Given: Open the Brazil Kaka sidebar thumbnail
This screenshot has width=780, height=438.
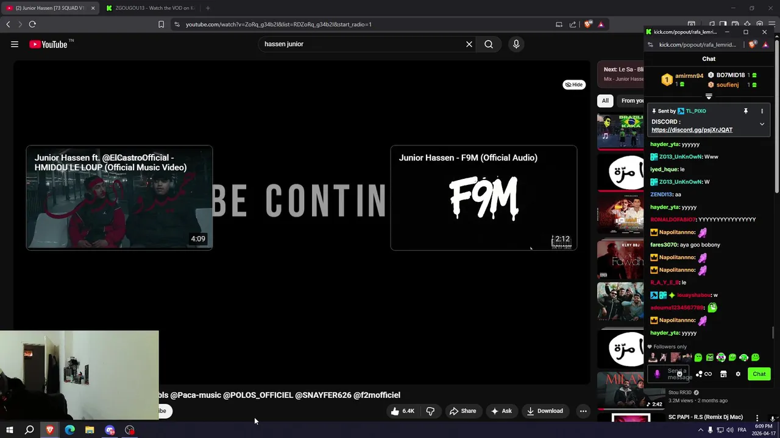Looking at the screenshot, I should pos(620,131).
